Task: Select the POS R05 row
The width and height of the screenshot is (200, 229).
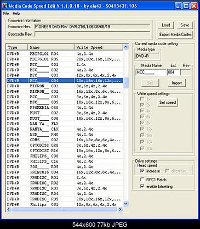Action: (65, 167)
